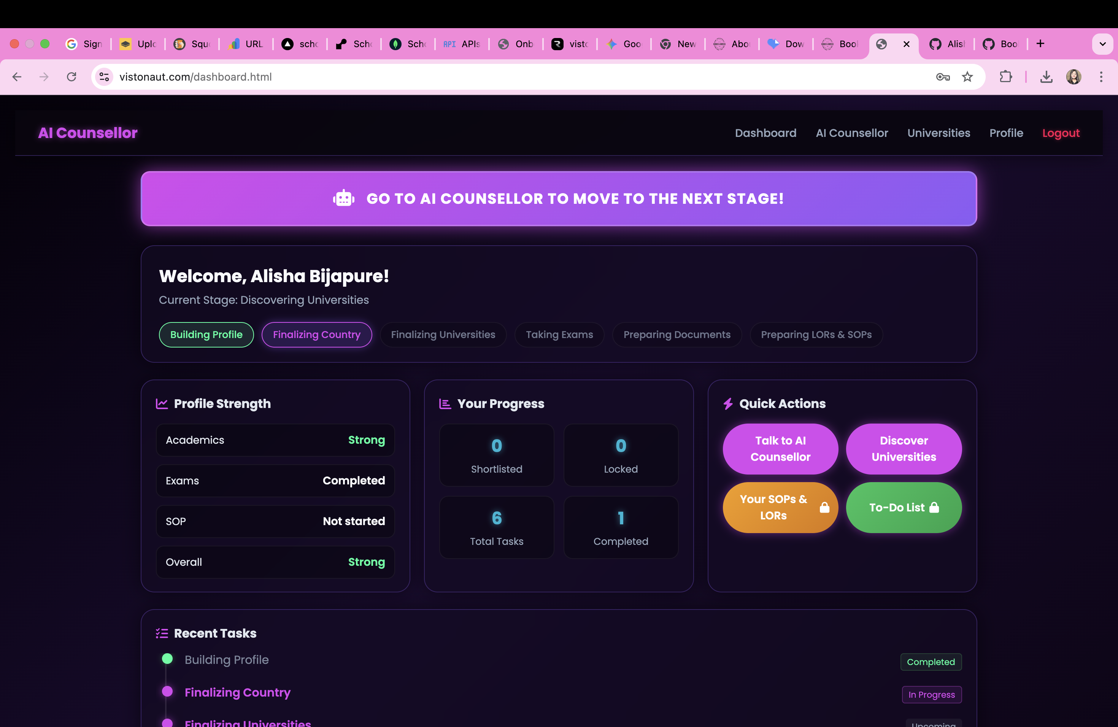The width and height of the screenshot is (1118, 727).
Task: Click the Locked count card
Action: pyautogui.click(x=621, y=455)
